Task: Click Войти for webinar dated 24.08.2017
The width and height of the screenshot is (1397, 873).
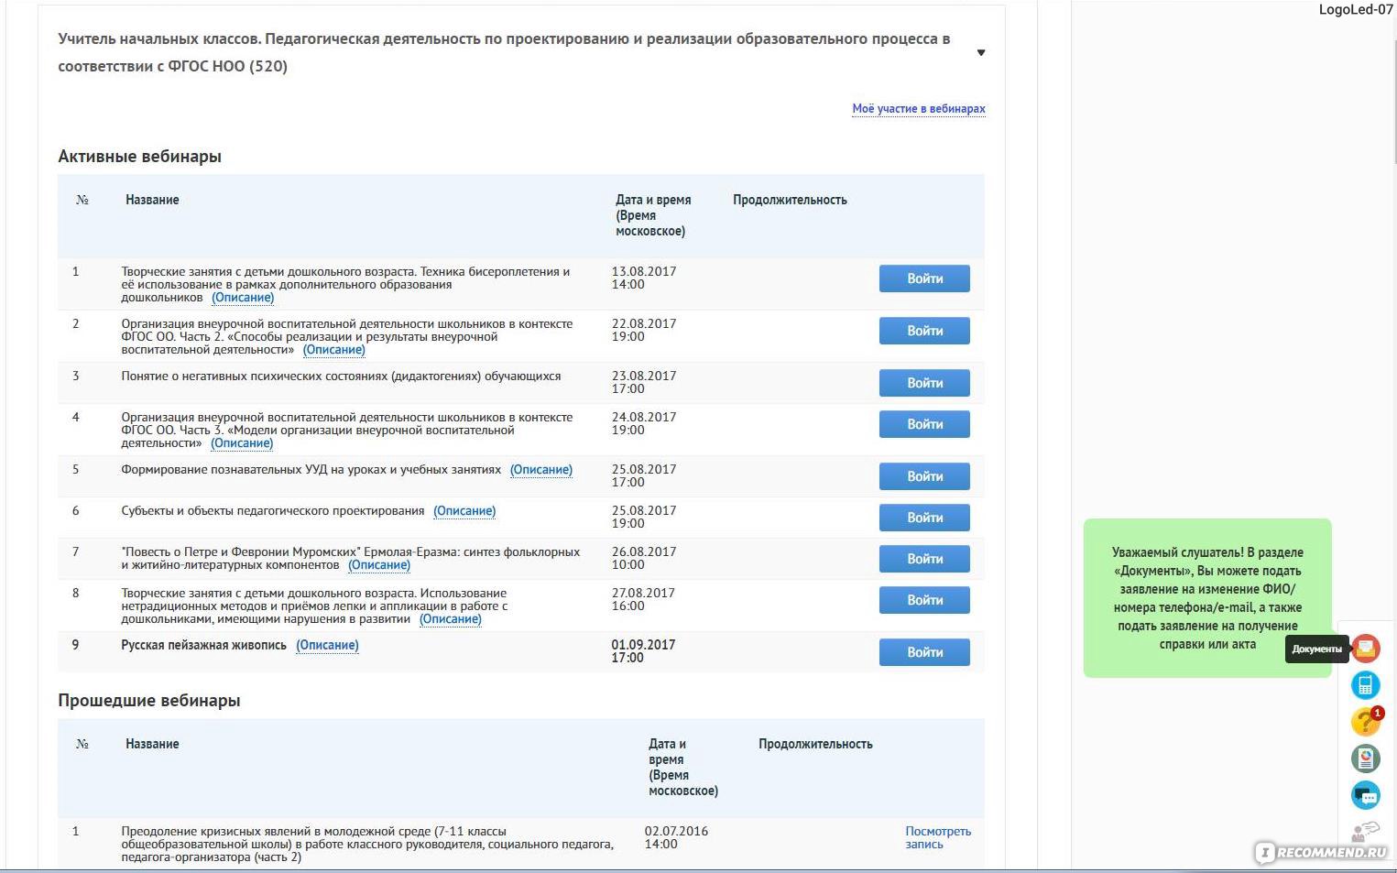Action: point(924,424)
